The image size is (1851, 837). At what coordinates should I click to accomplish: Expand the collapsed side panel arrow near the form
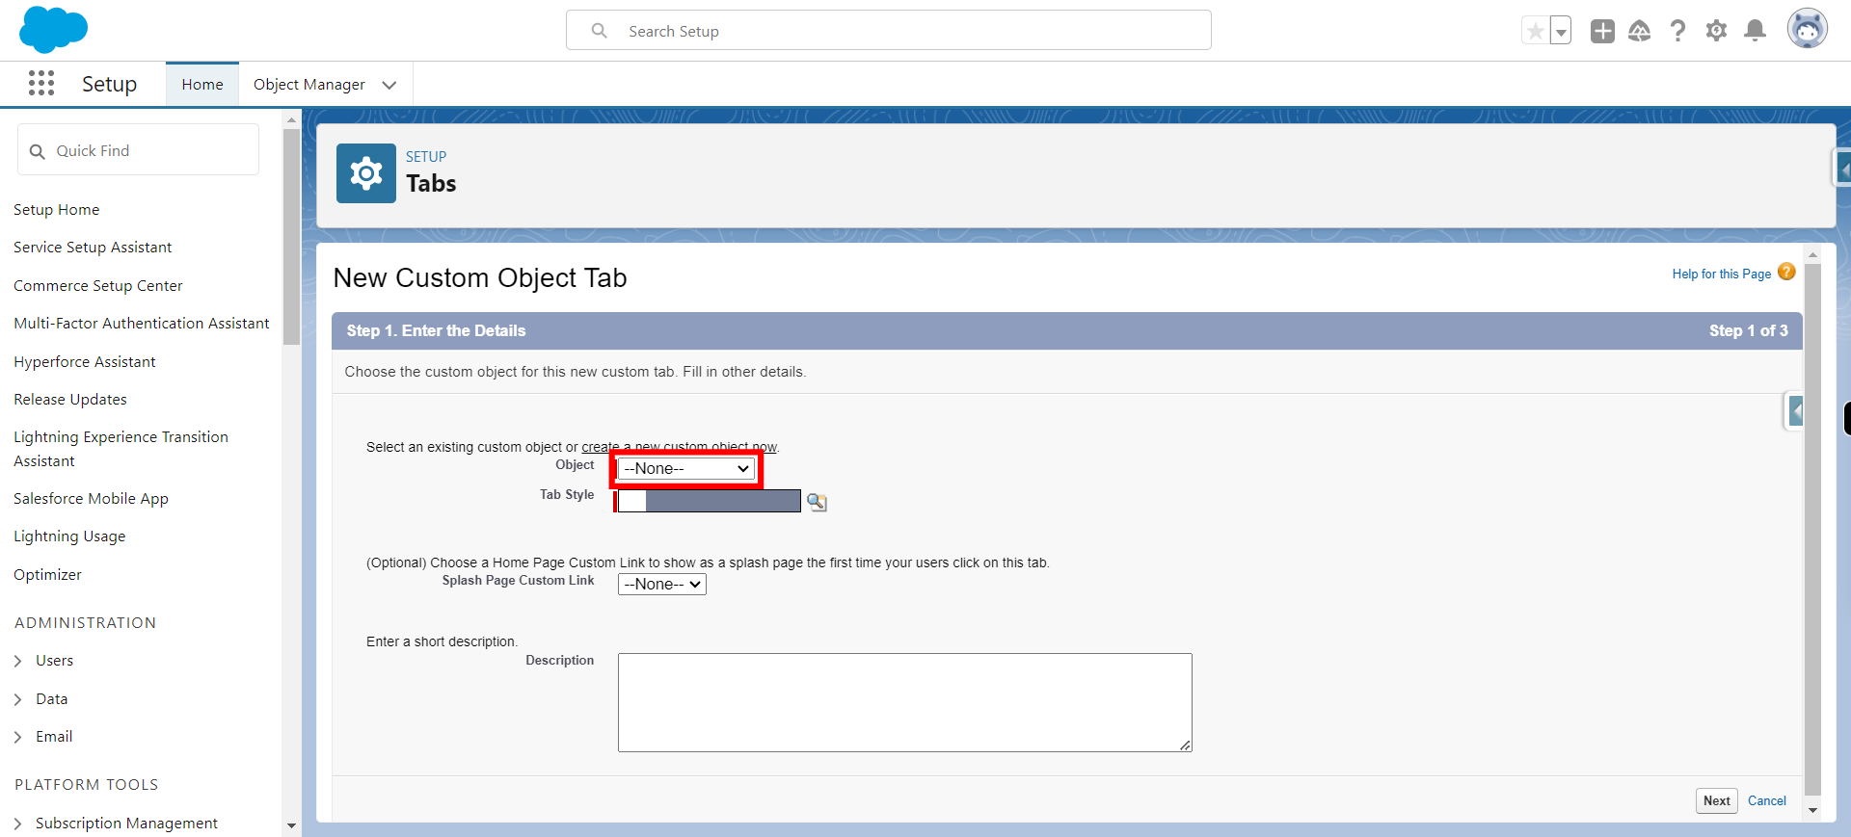1795,411
